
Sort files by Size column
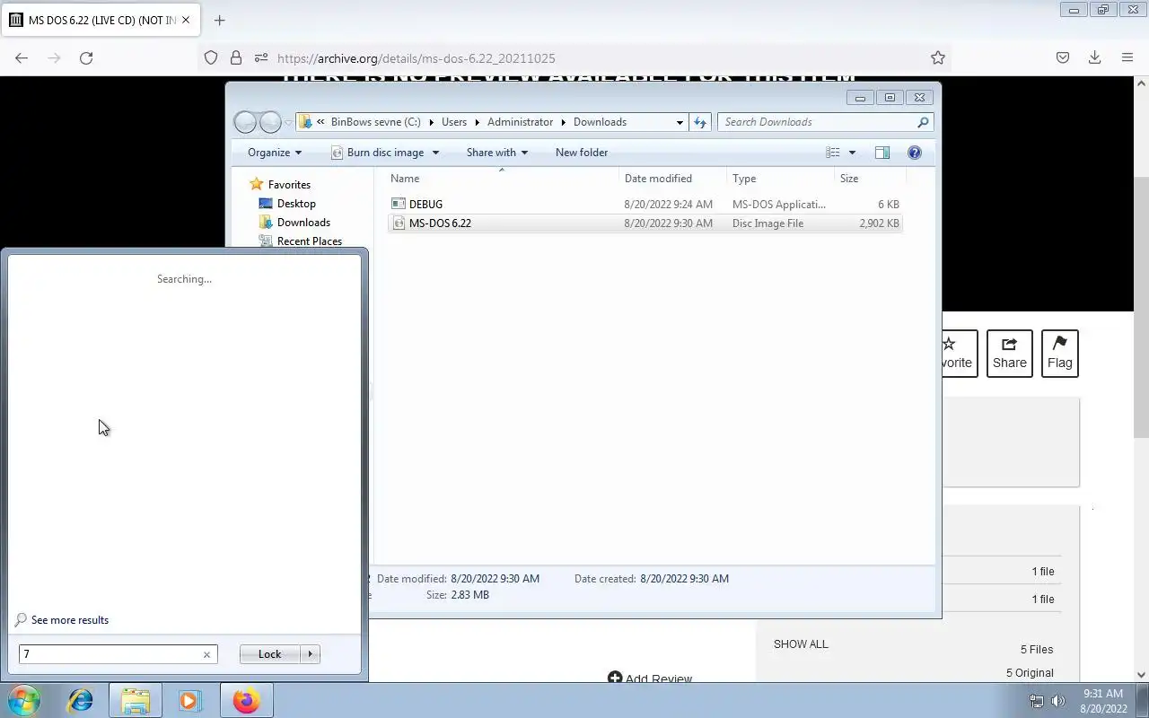pyautogui.click(x=869, y=179)
